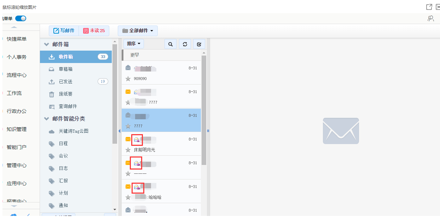Open 知识管理 in the left menu

(x=17, y=129)
